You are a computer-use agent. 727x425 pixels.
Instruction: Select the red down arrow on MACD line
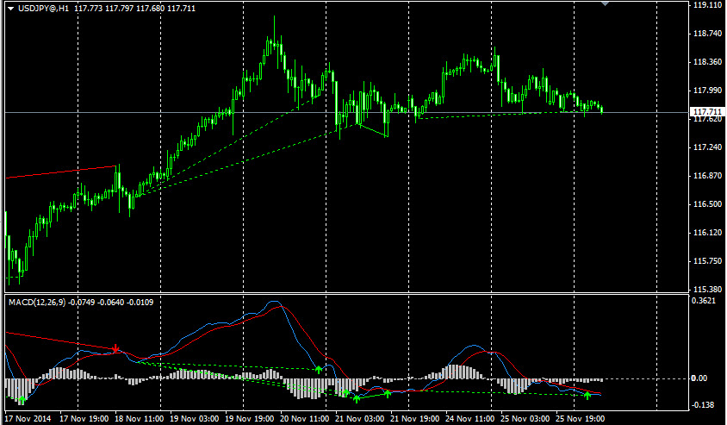(115, 348)
